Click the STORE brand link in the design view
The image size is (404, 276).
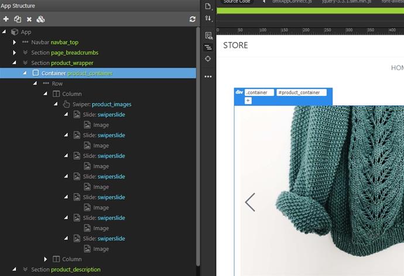tap(235, 45)
